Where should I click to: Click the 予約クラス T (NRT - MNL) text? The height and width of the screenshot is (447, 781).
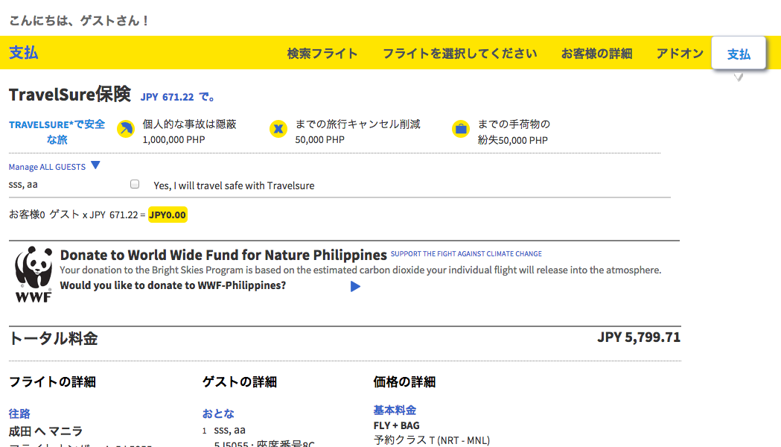432,440
